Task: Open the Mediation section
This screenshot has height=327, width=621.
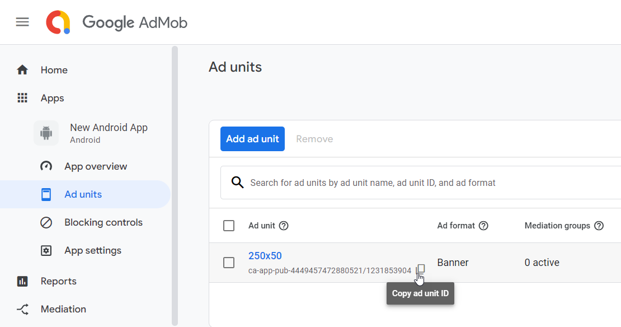Action: pos(63,309)
